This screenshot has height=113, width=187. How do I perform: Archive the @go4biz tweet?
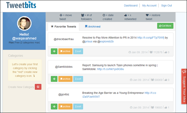(65, 106)
